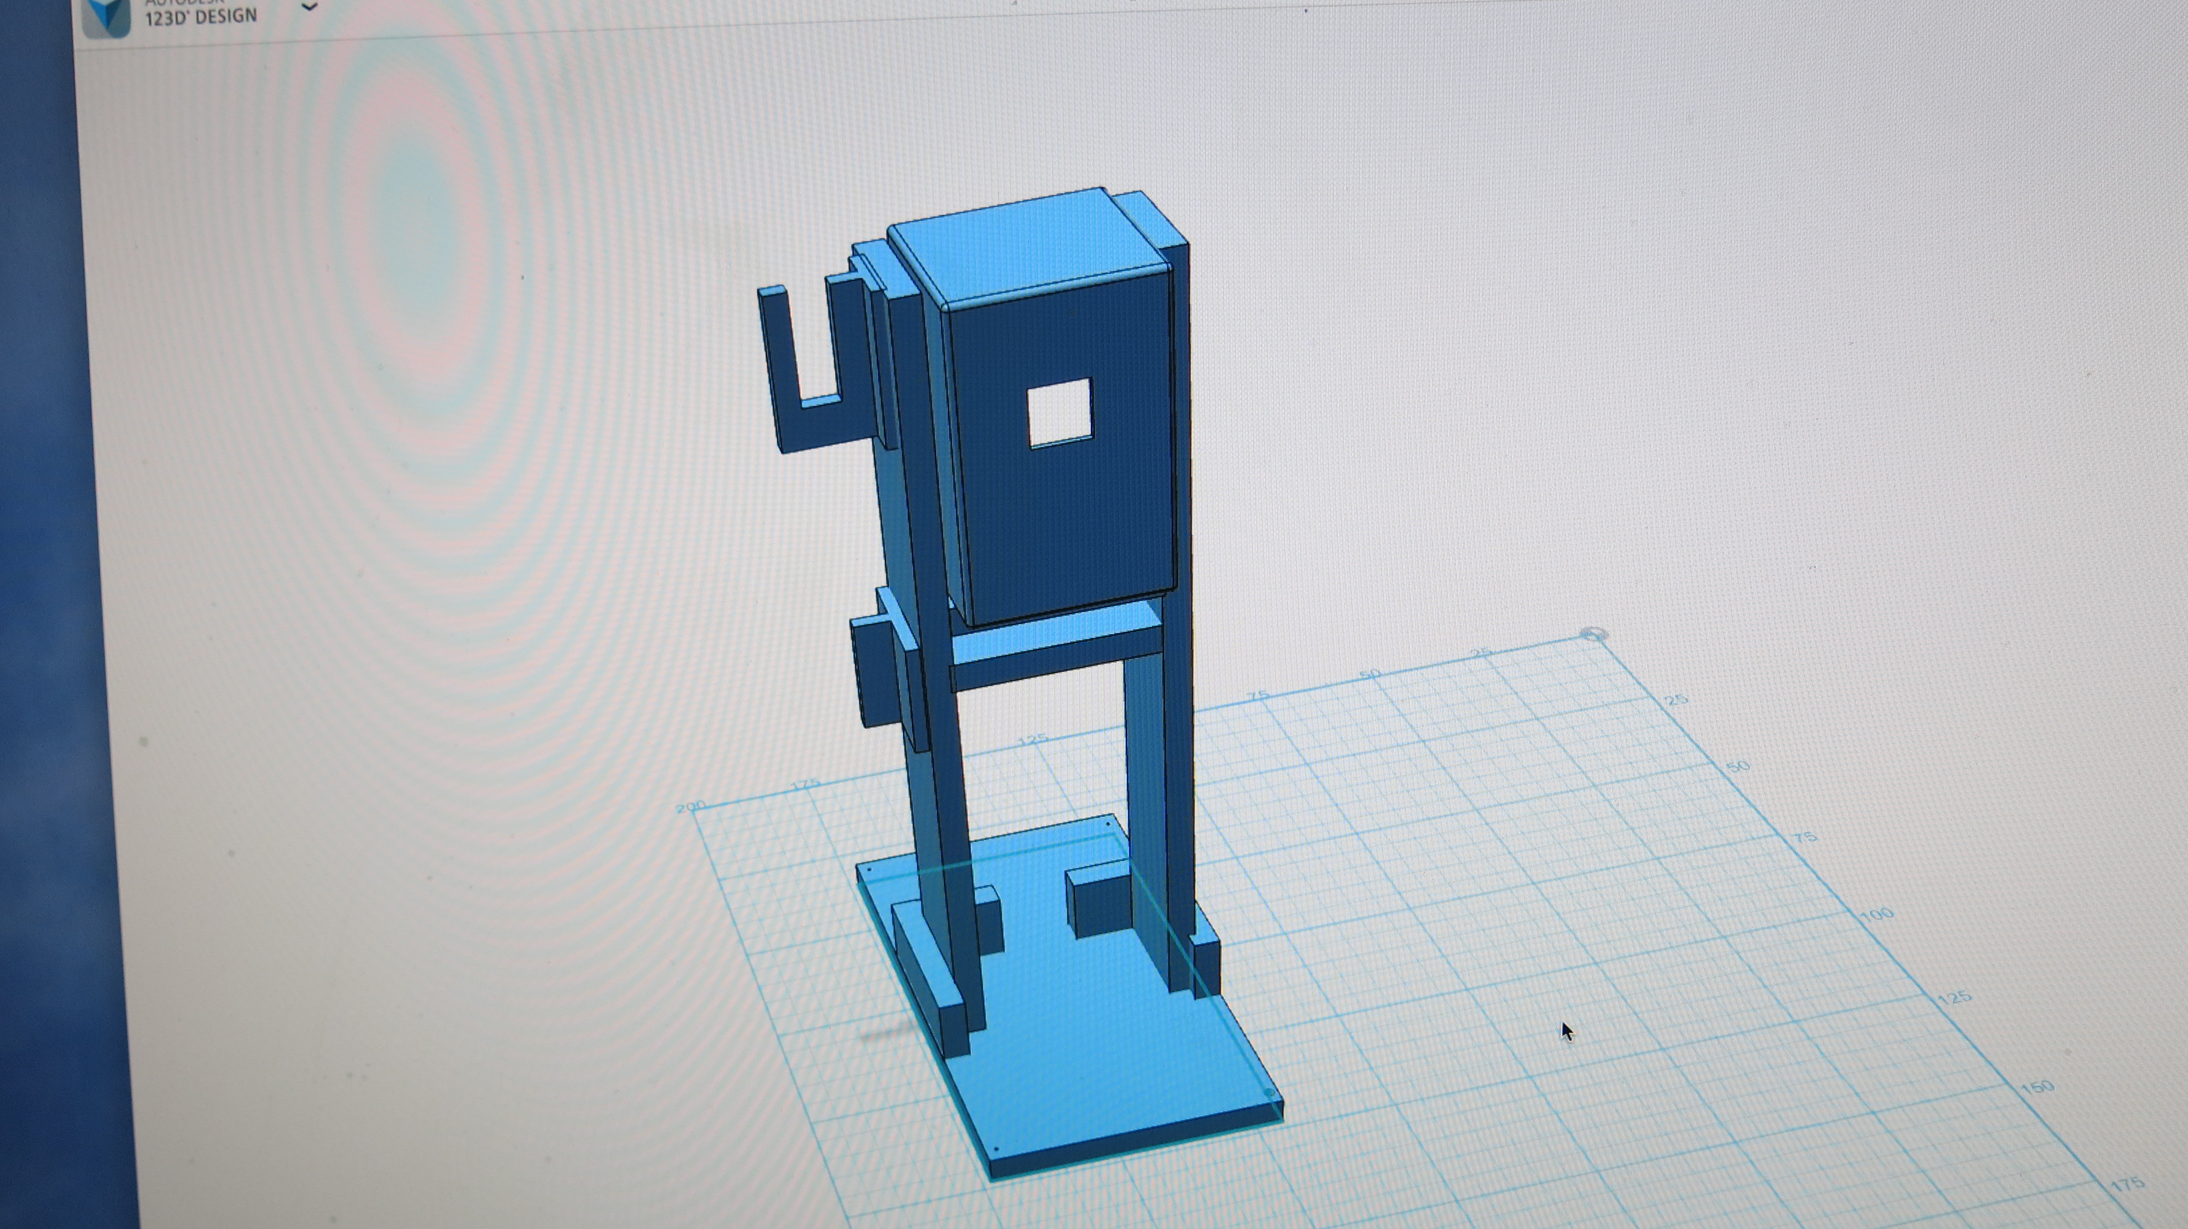Click the 150 grid axis label
Screen dimensions: 2188x1229
click(x=2038, y=1087)
